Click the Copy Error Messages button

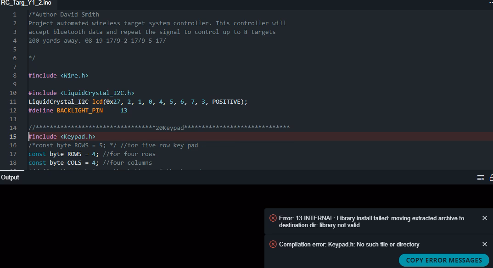[x=444, y=260]
